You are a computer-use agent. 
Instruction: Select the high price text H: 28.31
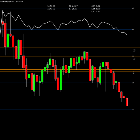click(x=73, y=6)
